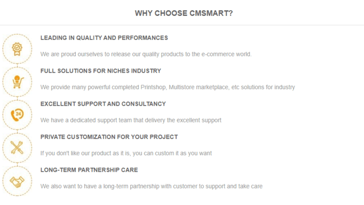Screen dimensions: 364x205
Task: Select 'Long-Term Partnership Care' heading
Action: (x=89, y=170)
